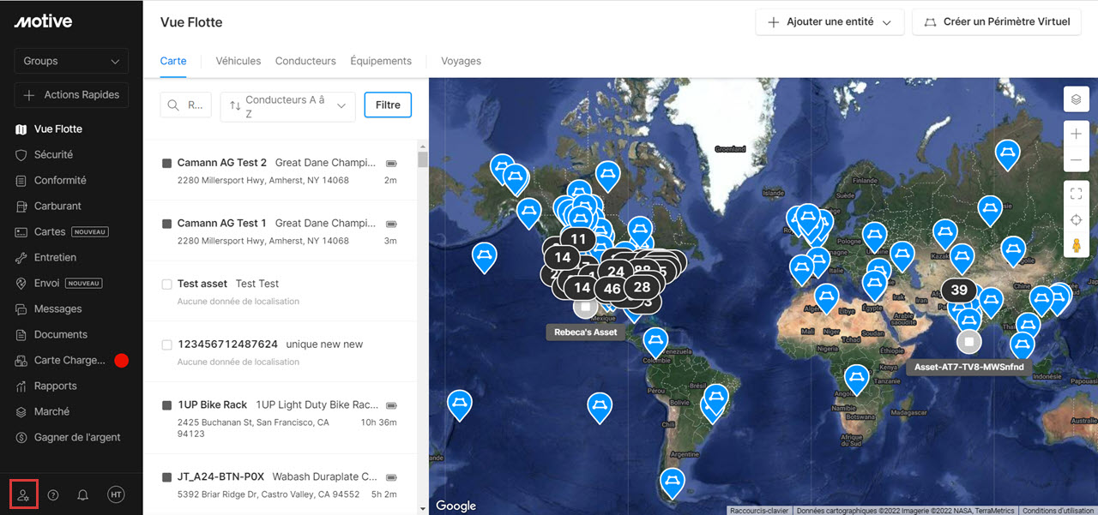Viewport: 1098px width, 515px height.
Task: Open Carte Chargeur in the sidebar
Action: click(69, 361)
